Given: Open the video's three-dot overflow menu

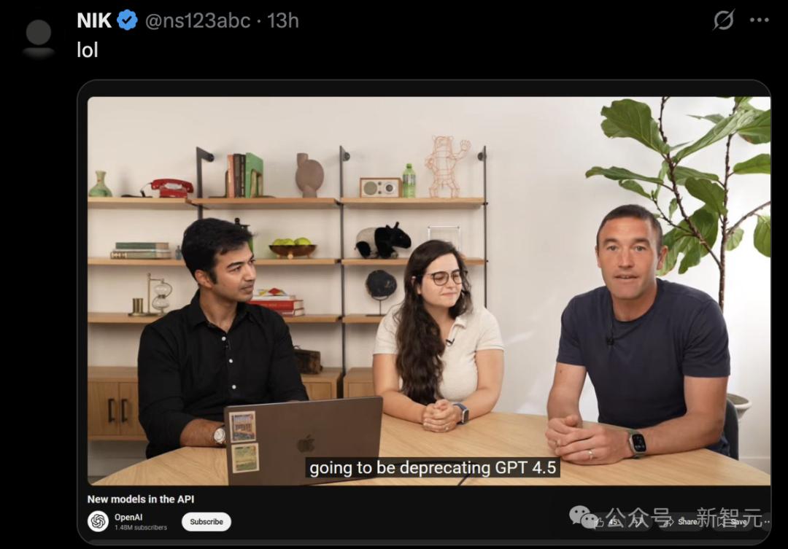Looking at the screenshot, I should pyautogui.click(x=766, y=522).
